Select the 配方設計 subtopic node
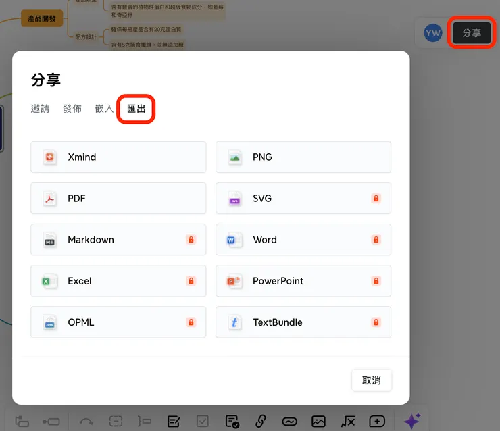The height and width of the screenshot is (431, 500). (x=86, y=37)
